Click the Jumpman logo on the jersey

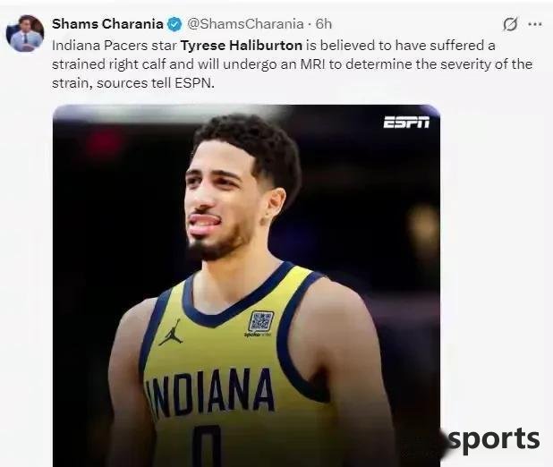coord(171,332)
